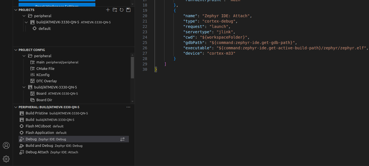Screen dimensions: 369x166
Task: Click the Project Config vertical scrollbar thumb
Action: tap(132, 67)
